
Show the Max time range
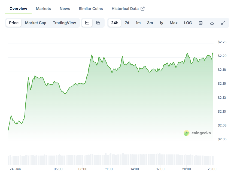174,23
